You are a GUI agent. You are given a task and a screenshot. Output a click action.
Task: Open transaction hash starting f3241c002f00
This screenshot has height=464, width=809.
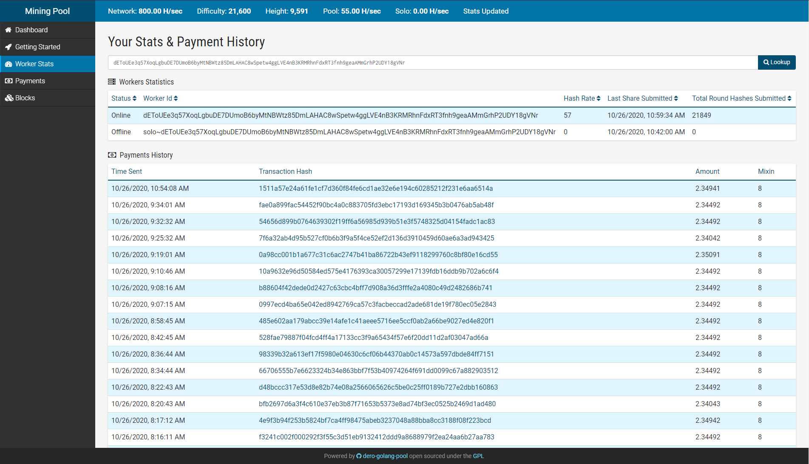click(377, 437)
